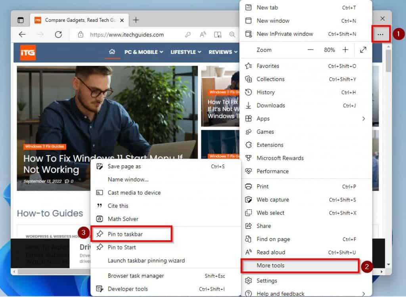This screenshot has height=297, width=406.
Task: Expand LIFESTYLE nav dropdown
Action: (x=186, y=52)
